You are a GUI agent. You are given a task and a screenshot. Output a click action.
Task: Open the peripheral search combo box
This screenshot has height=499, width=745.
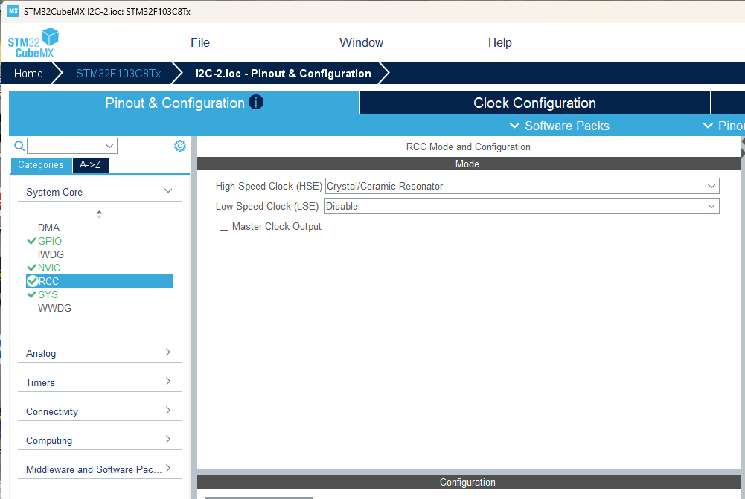[72, 146]
